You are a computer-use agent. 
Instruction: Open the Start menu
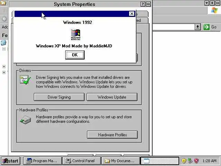click(x=10, y=161)
